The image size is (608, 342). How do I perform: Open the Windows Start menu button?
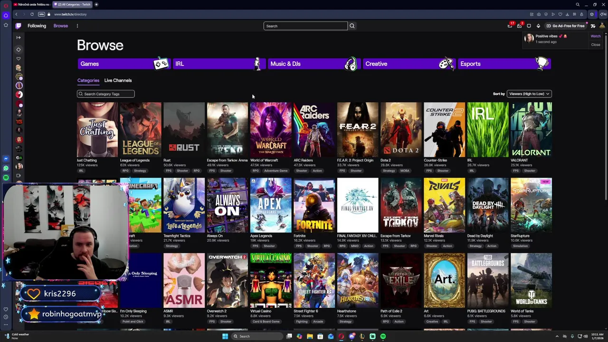pos(225,336)
